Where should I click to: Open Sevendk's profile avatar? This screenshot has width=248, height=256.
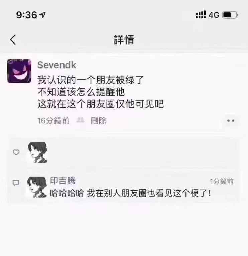click(19, 71)
